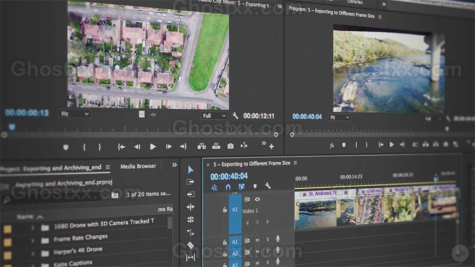Toggle lock on V1 track
Viewport: 475px width, 267px height.
point(225,209)
